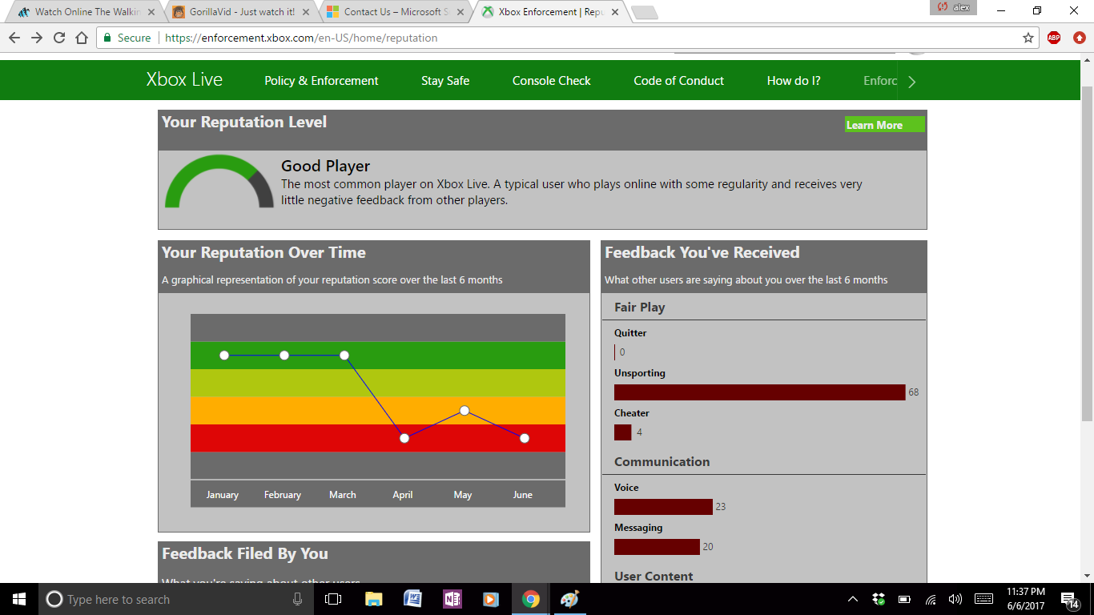Click the June reputation data point
This screenshot has height=615, width=1094.
(525, 438)
